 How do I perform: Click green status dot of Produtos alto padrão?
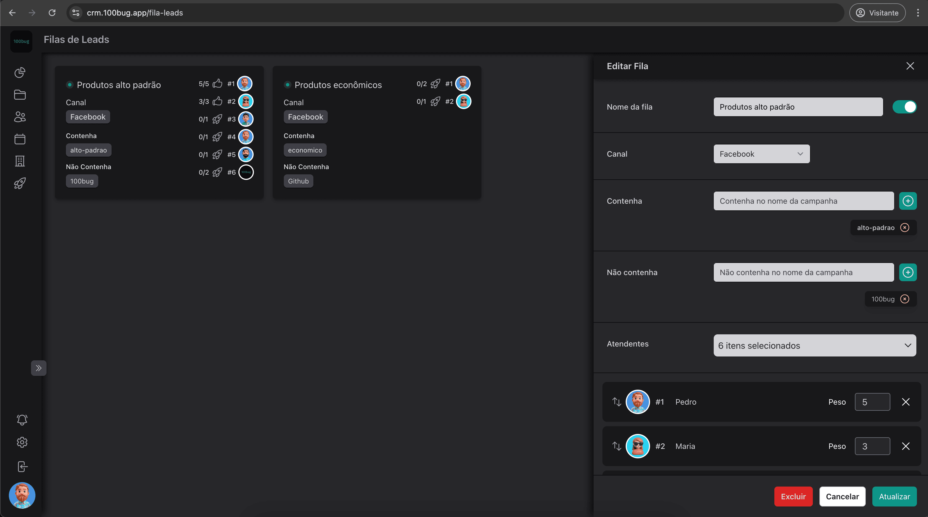[x=69, y=85]
